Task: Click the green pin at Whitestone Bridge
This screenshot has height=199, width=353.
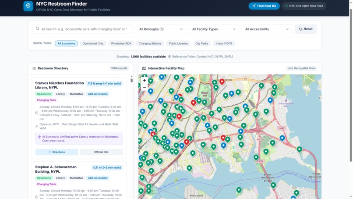Action: pos(273,185)
